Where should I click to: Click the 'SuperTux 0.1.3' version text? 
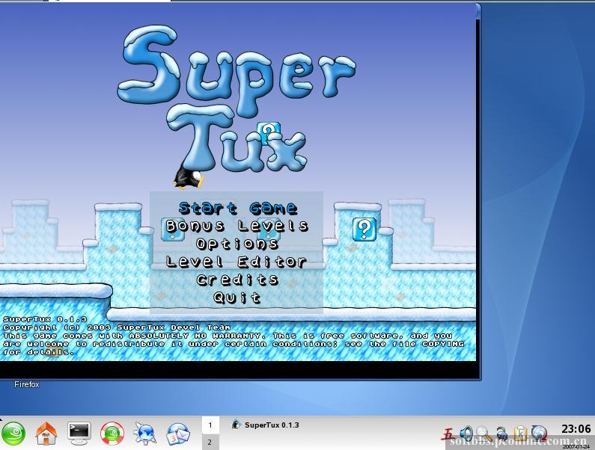45,319
